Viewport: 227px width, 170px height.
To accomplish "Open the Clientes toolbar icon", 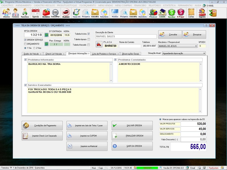I will pos(6,13).
